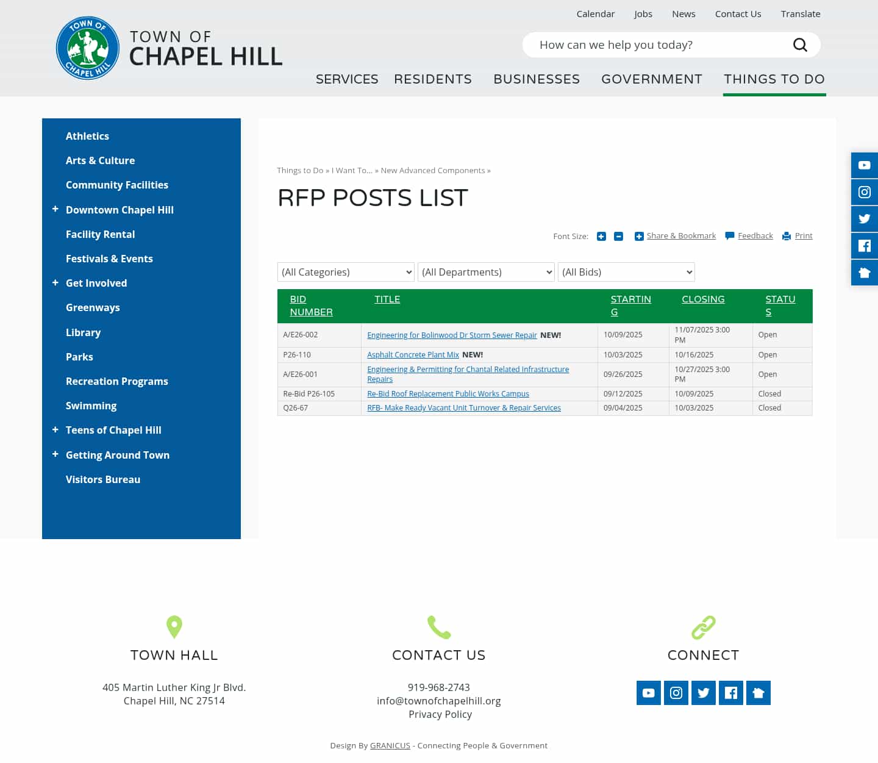The width and height of the screenshot is (878, 763).
Task: Open Engineering for Bolinwood Dr Storm Sewer Repair
Action: tap(452, 335)
